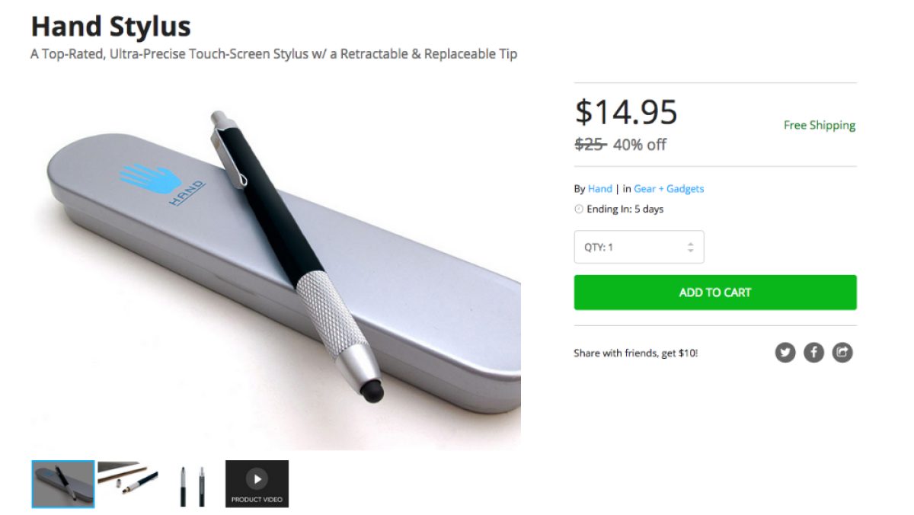Image resolution: width=914 pixels, height=515 pixels.
Task: Open the QTY quantity dropdown
Action: [x=638, y=247]
